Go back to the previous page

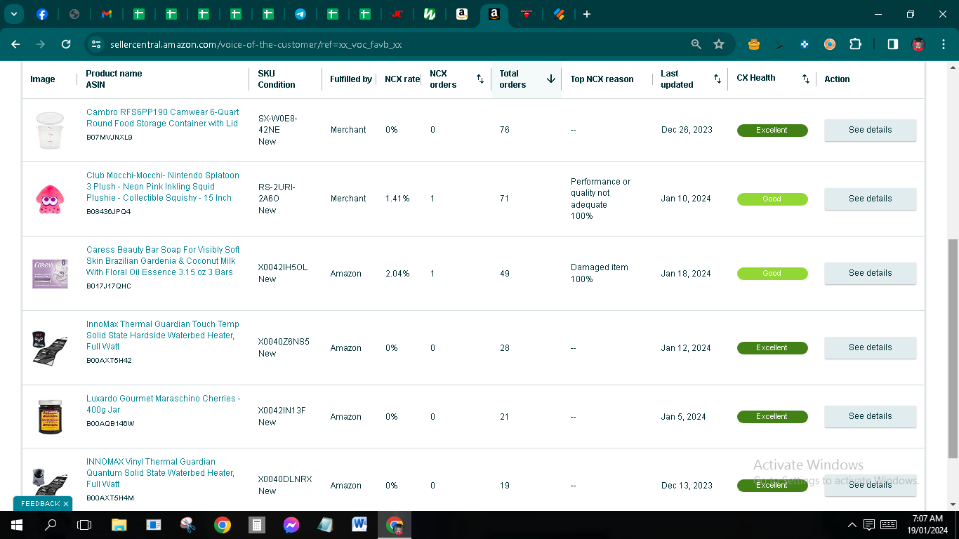(x=15, y=44)
